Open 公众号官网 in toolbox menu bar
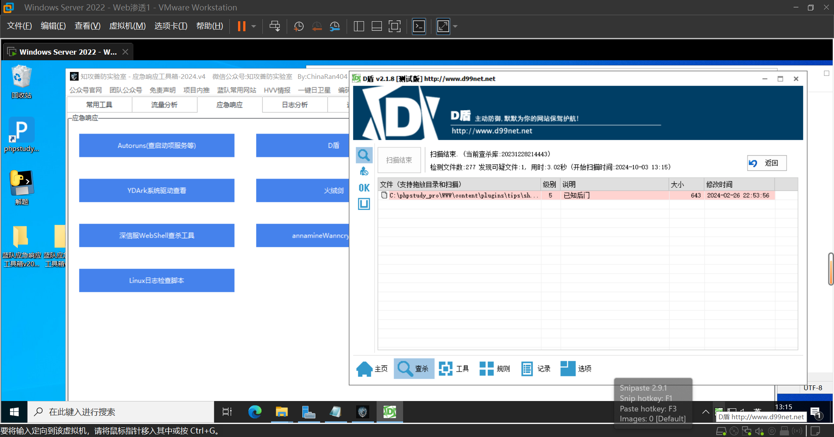834x437 pixels. coord(86,90)
